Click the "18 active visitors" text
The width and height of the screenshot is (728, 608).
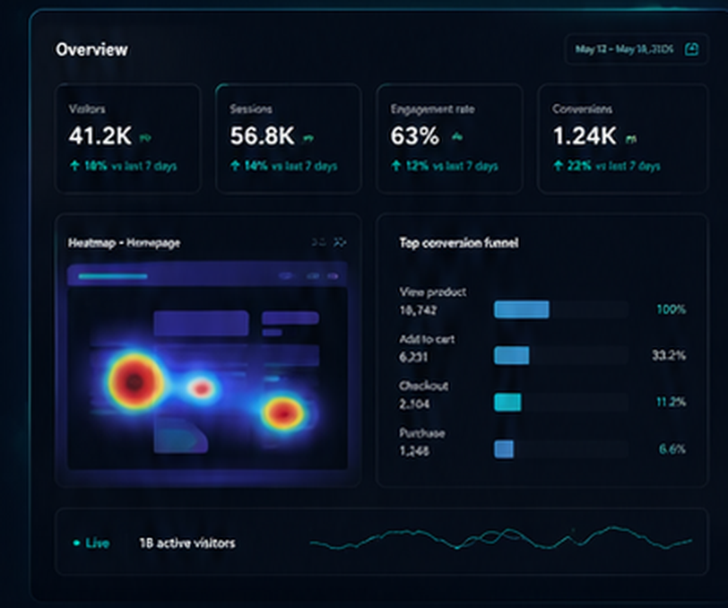point(187,543)
